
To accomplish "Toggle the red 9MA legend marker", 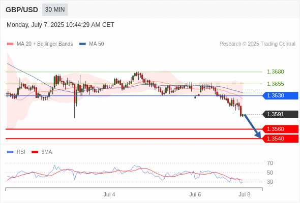I will click(35, 152).
